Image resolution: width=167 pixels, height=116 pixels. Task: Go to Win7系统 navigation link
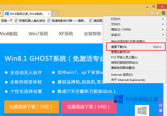pyautogui.click(x=38, y=34)
